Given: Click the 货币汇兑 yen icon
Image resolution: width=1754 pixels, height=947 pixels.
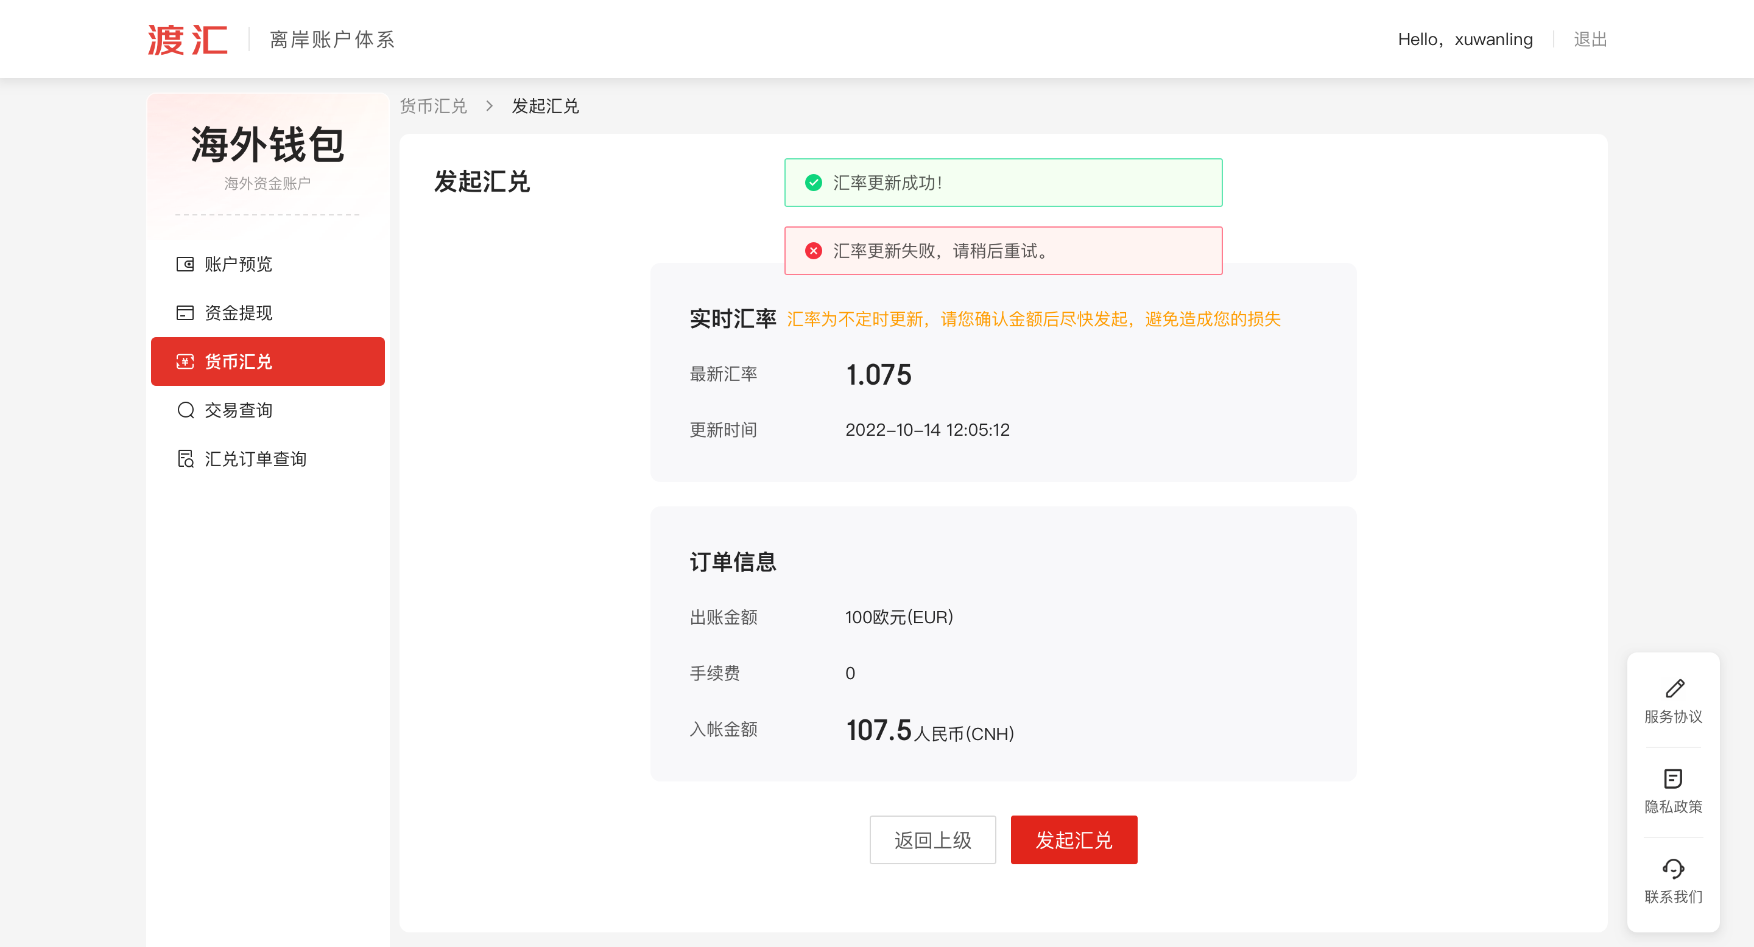Looking at the screenshot, I should [x=185, y=362].
